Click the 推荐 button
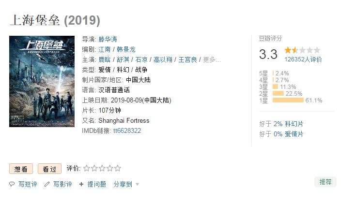Image resolution: width=355 pixels, height=202 pixels. (325, 182)
